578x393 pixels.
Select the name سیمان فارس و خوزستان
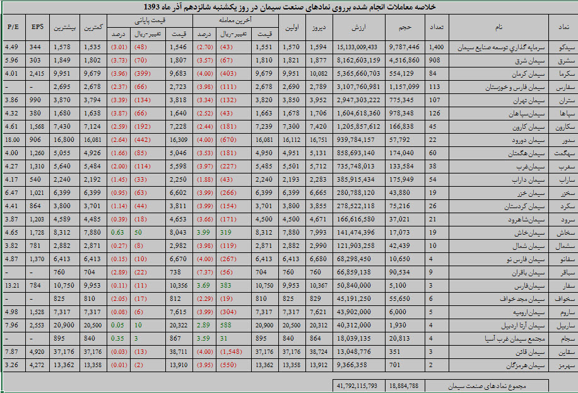click(515, 88)
